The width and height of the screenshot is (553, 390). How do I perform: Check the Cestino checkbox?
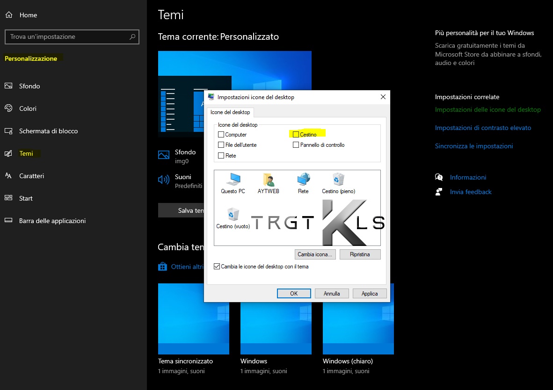(x=296, y=135)
